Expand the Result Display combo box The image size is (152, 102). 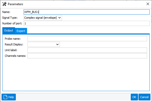(44, 44)
